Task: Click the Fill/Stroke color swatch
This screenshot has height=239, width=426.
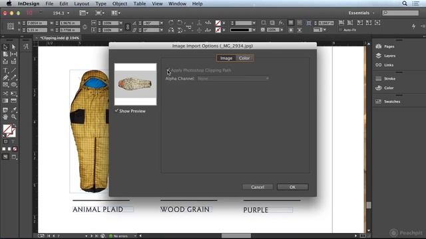Action: [9, 130]
